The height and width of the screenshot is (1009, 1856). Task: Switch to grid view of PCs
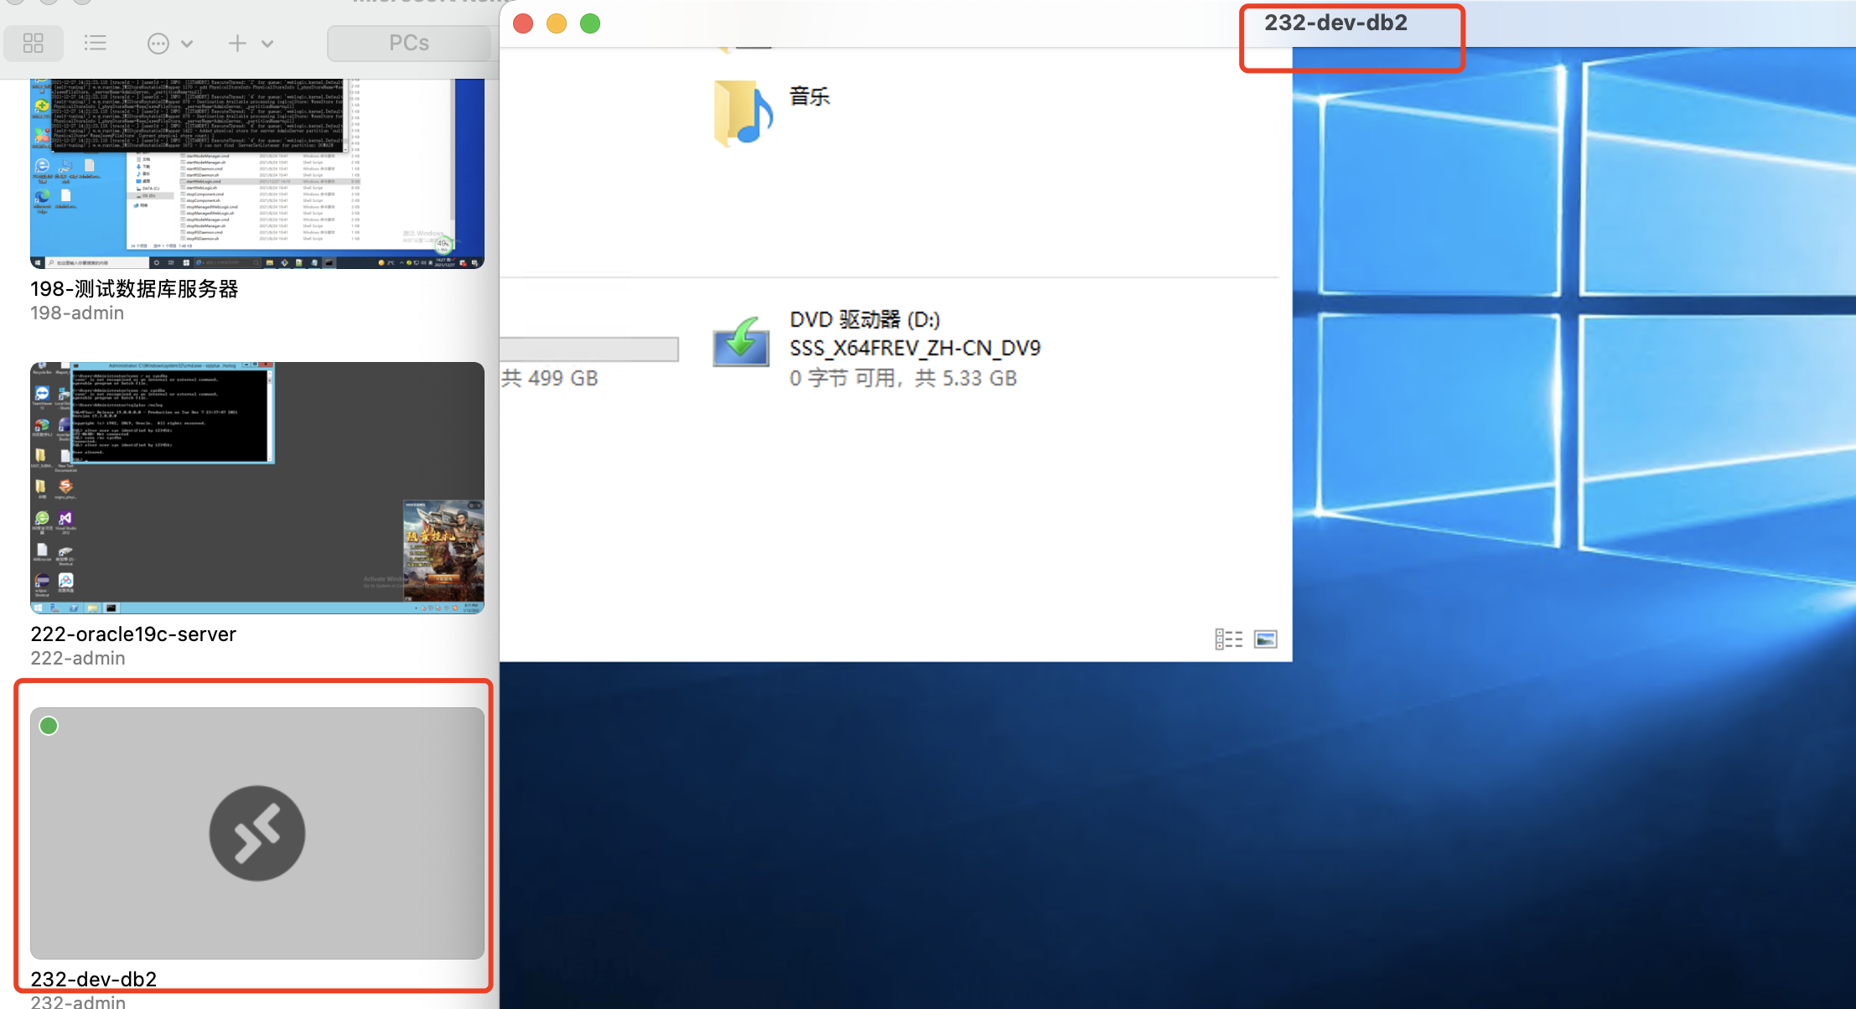(x=34, y=43)
